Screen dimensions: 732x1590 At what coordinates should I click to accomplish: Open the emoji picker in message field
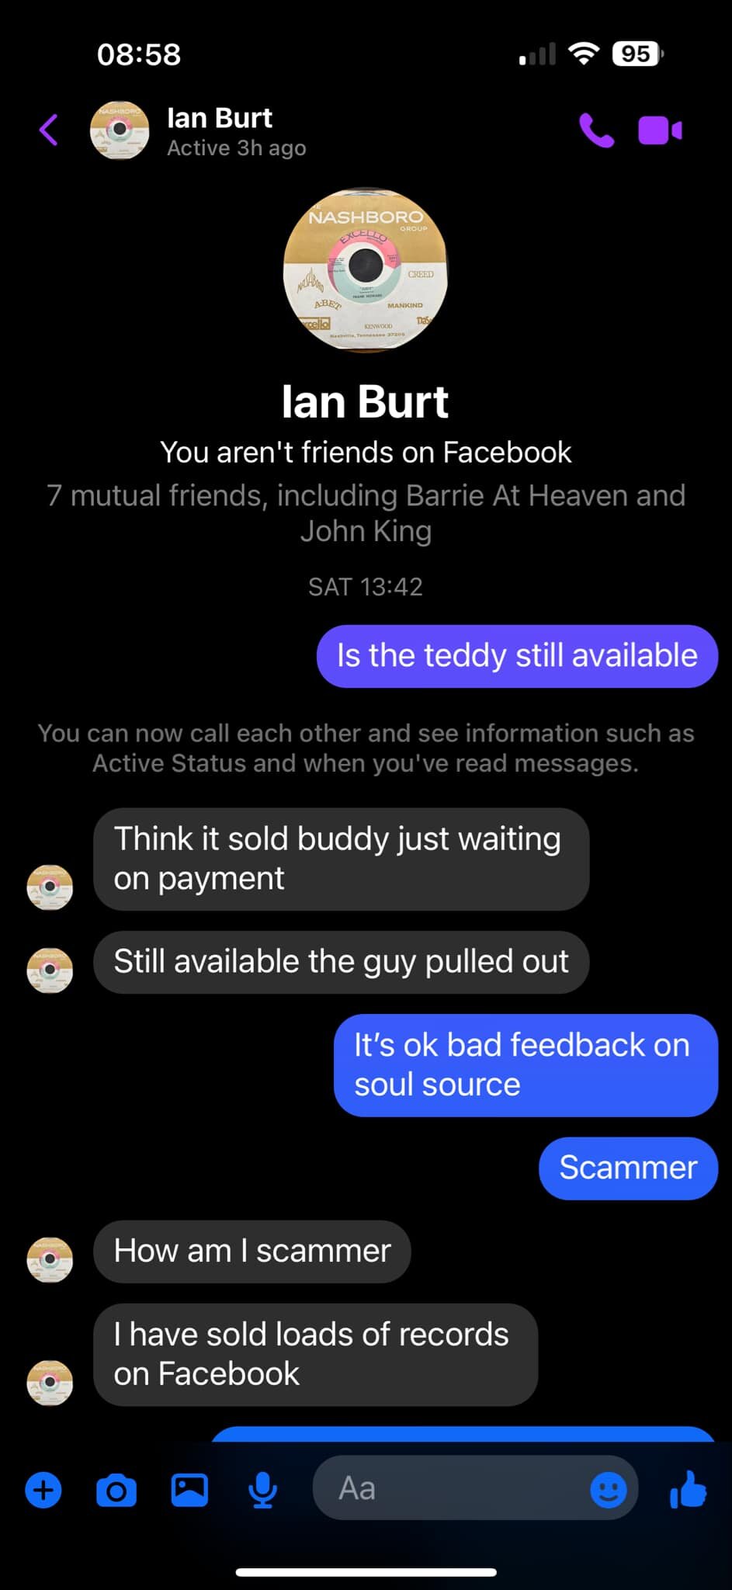coord(609,1490)
